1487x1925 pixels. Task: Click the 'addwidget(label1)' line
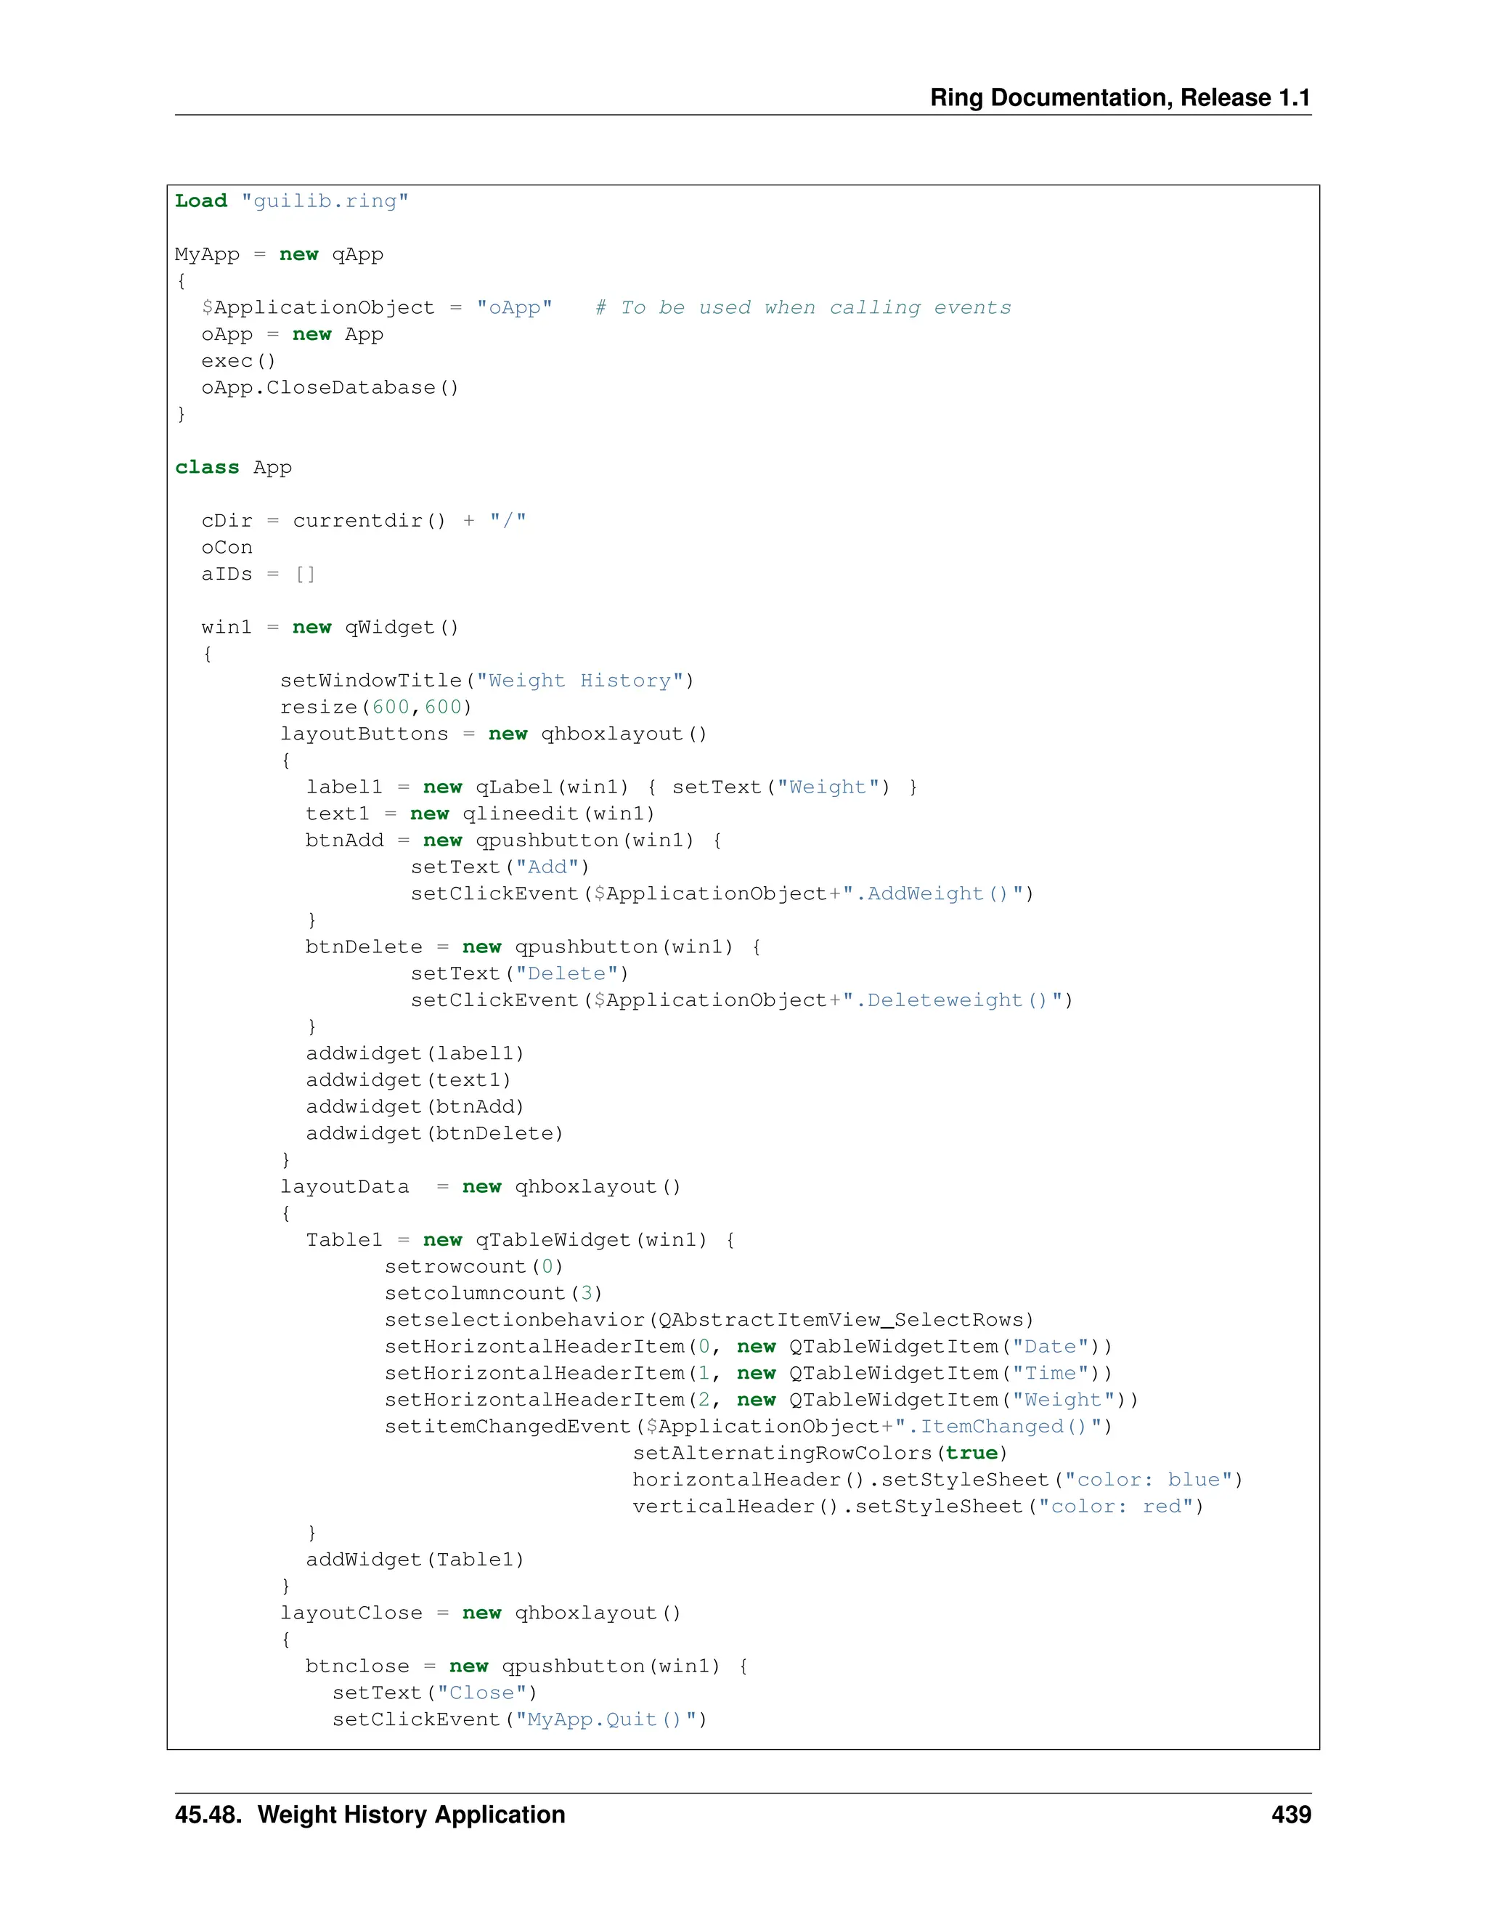coord(415,1054)
